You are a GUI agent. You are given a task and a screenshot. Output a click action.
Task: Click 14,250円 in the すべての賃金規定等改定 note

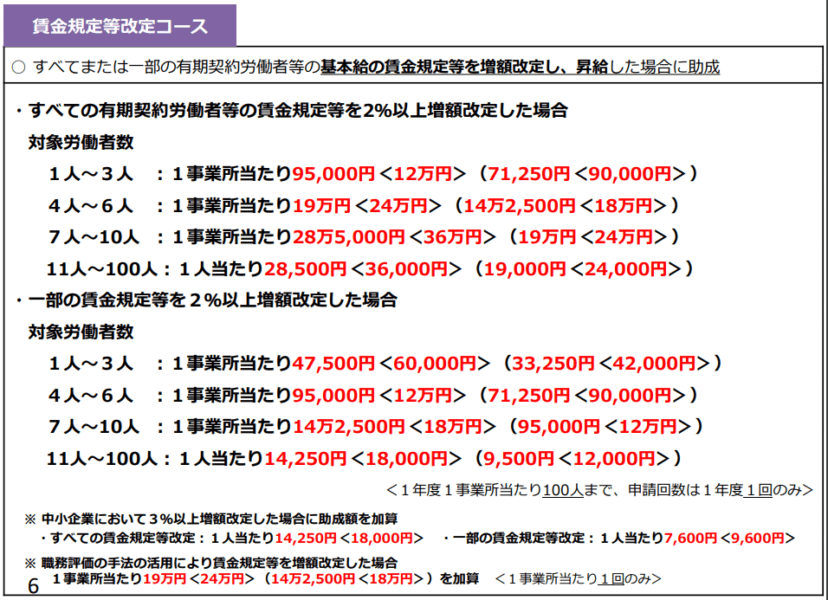click(305, 539)
